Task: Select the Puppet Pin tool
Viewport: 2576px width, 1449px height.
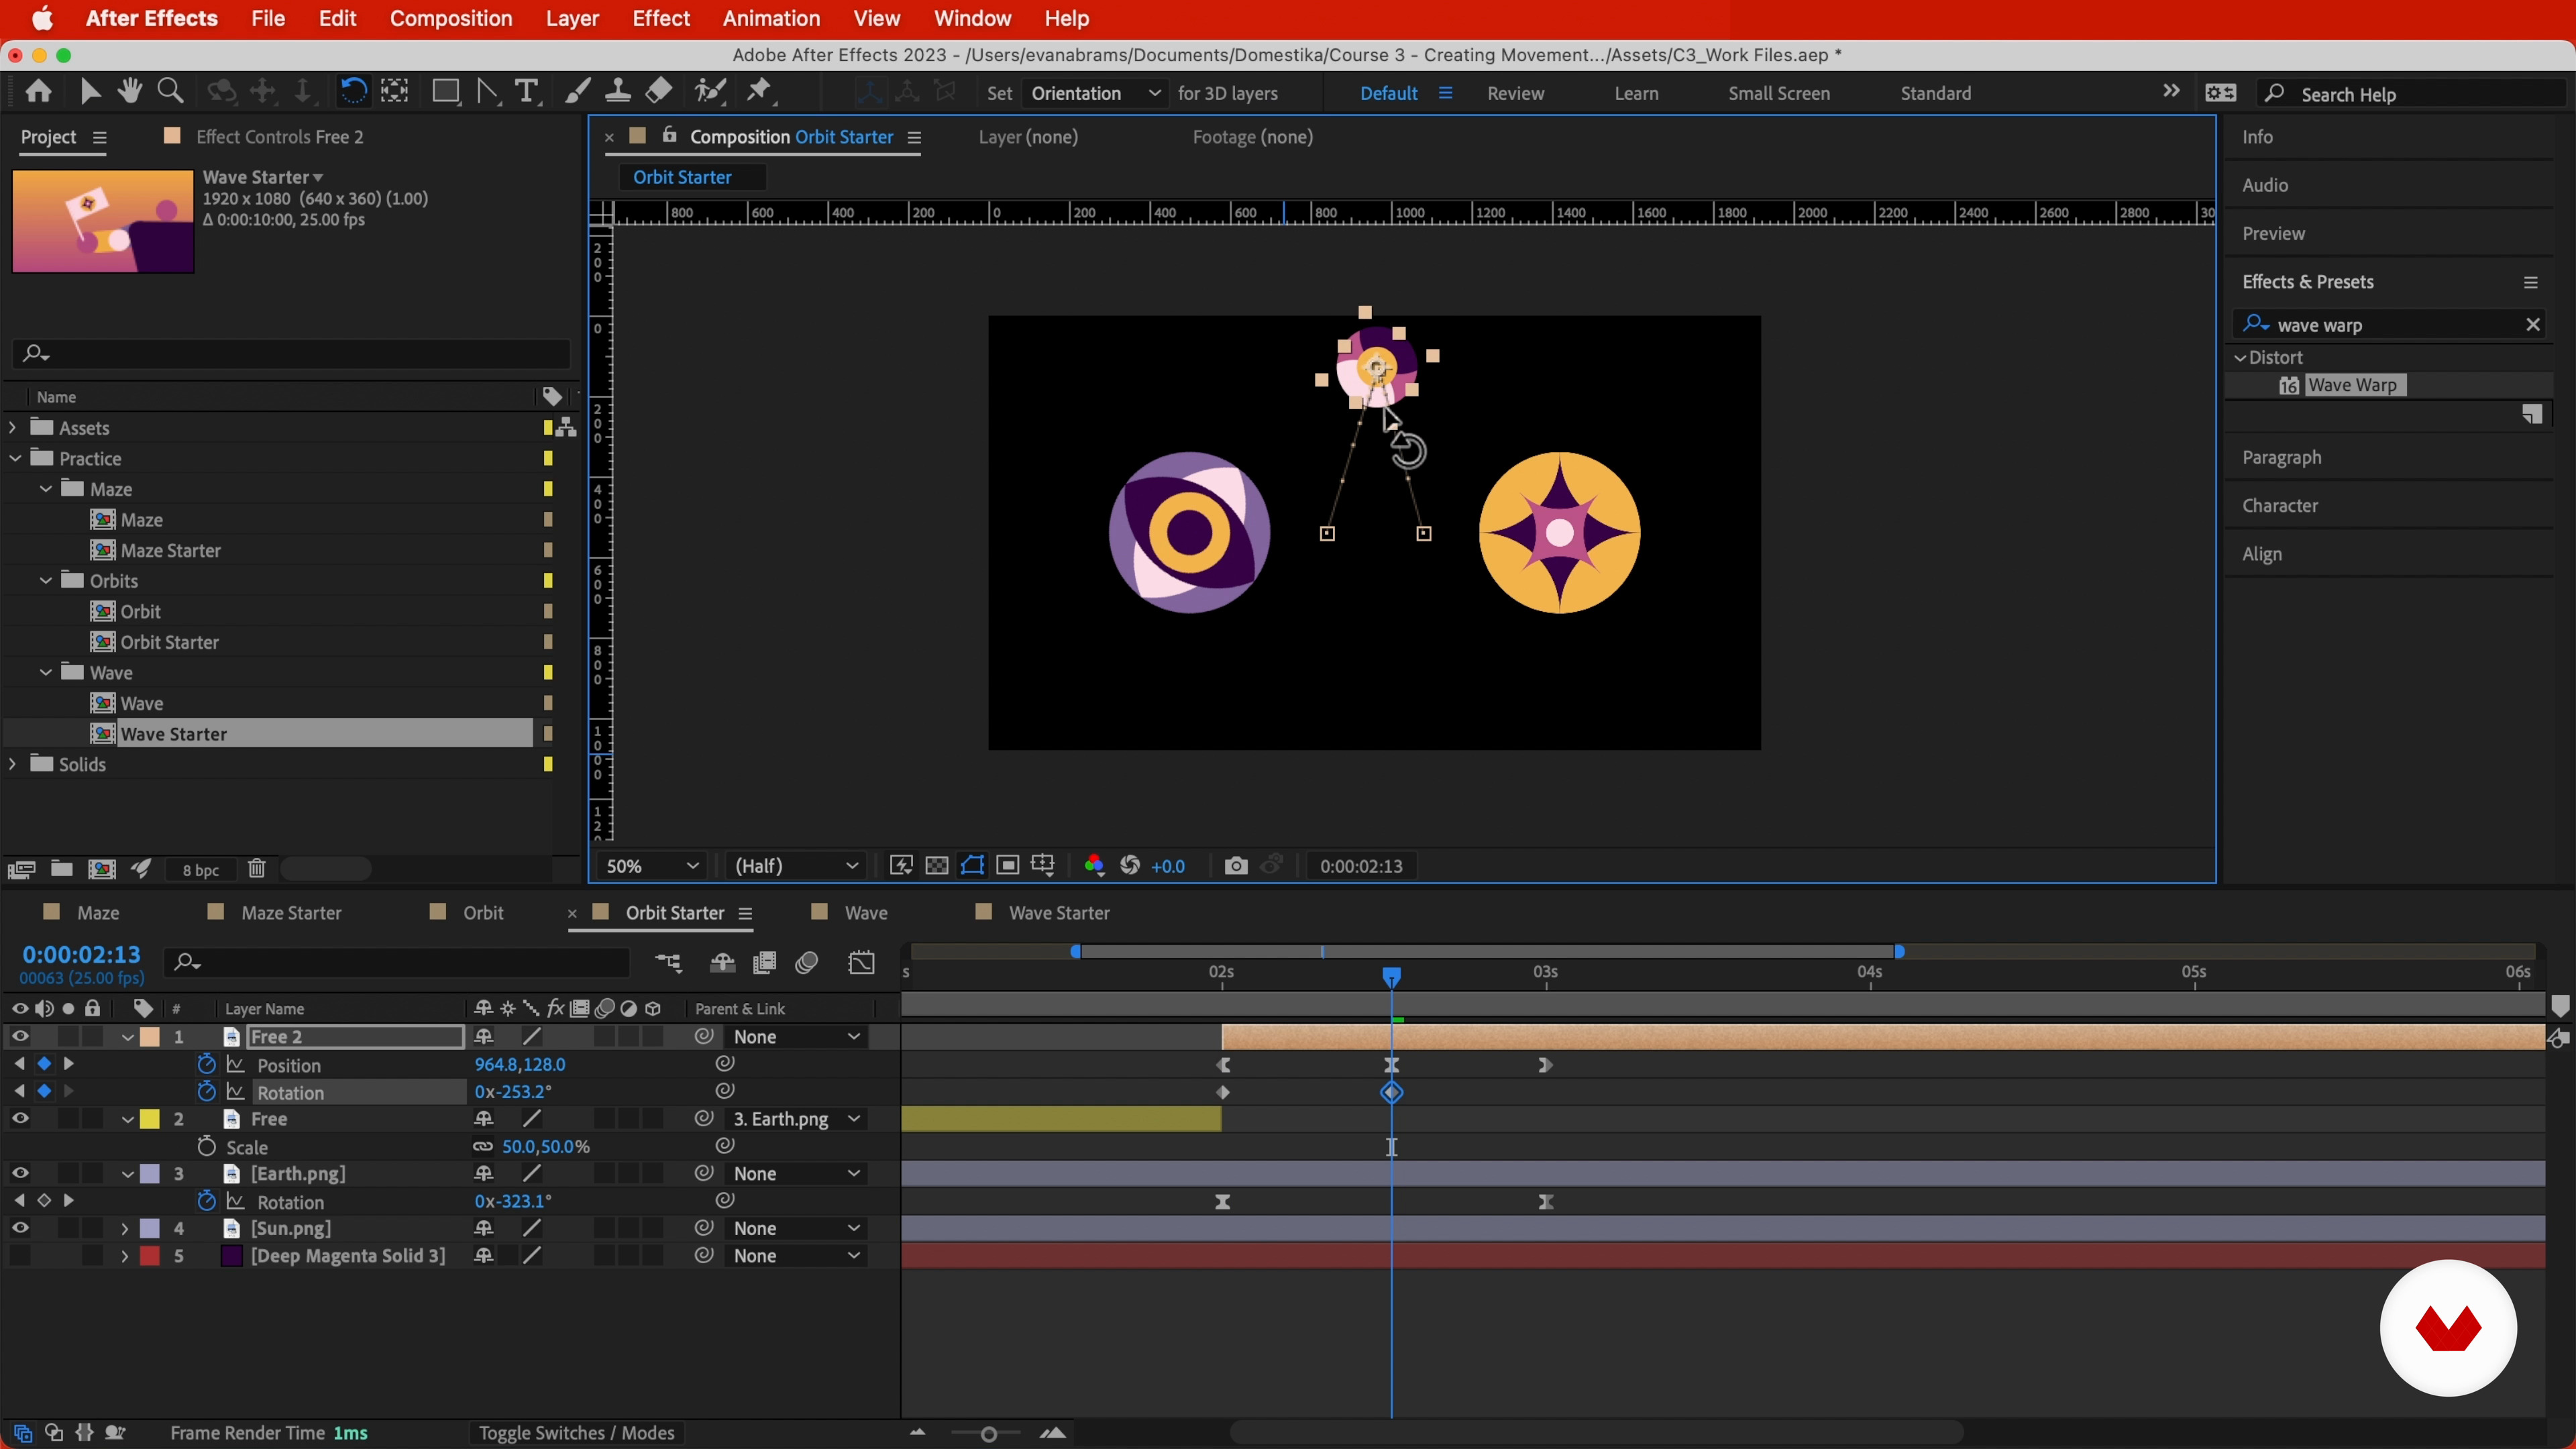Action: [760, 92]
